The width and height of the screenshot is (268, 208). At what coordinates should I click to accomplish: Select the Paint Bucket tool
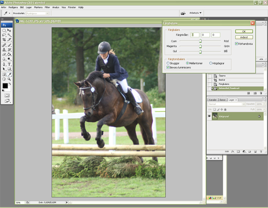[x=9, y=54]
